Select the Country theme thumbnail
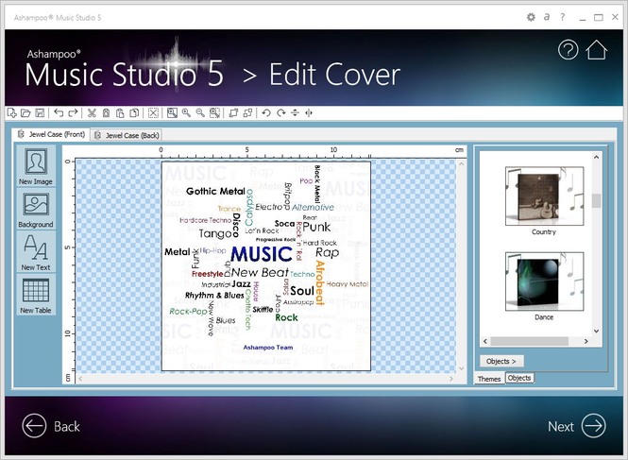Image resolution: width=628 pixels, height=460 pixels. point(544,196)
